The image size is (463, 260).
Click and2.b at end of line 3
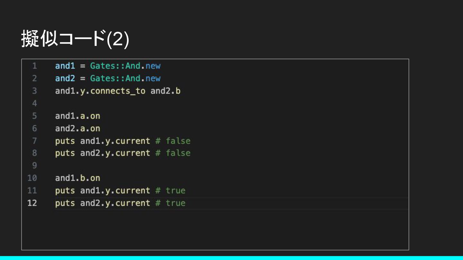165,91
